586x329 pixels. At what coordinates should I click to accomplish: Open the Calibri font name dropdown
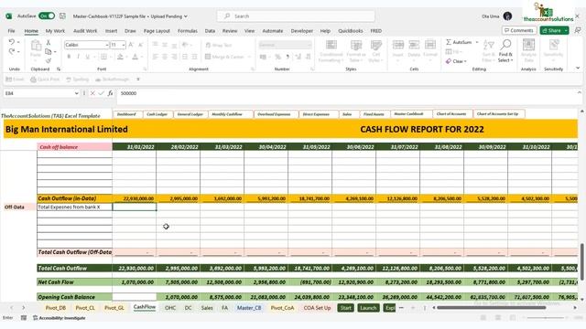[x=107, y=45]
